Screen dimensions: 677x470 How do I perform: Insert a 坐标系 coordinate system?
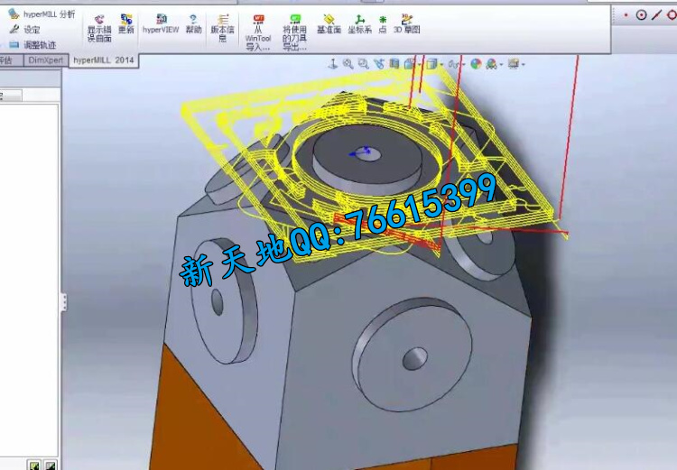point(359,23)
